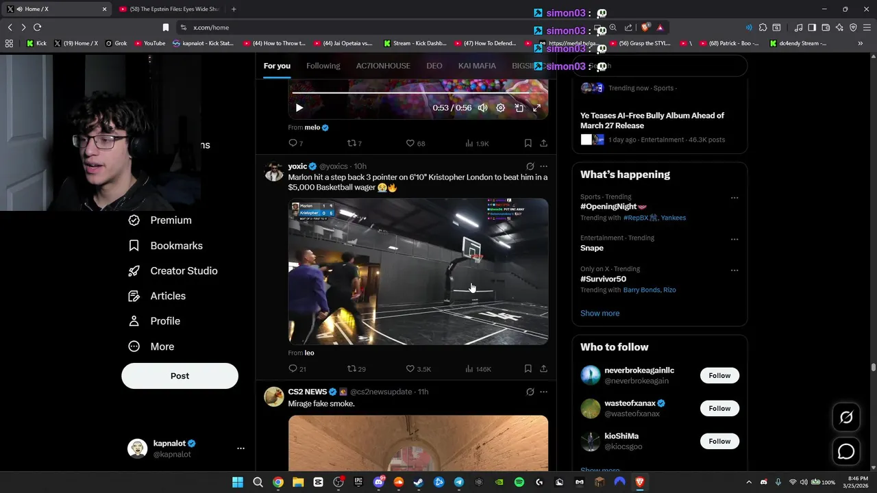Viewport: 877px width, 493px height.
Task: Expand hidden bookmarks chevron
Action: click(x=860, y=43)
